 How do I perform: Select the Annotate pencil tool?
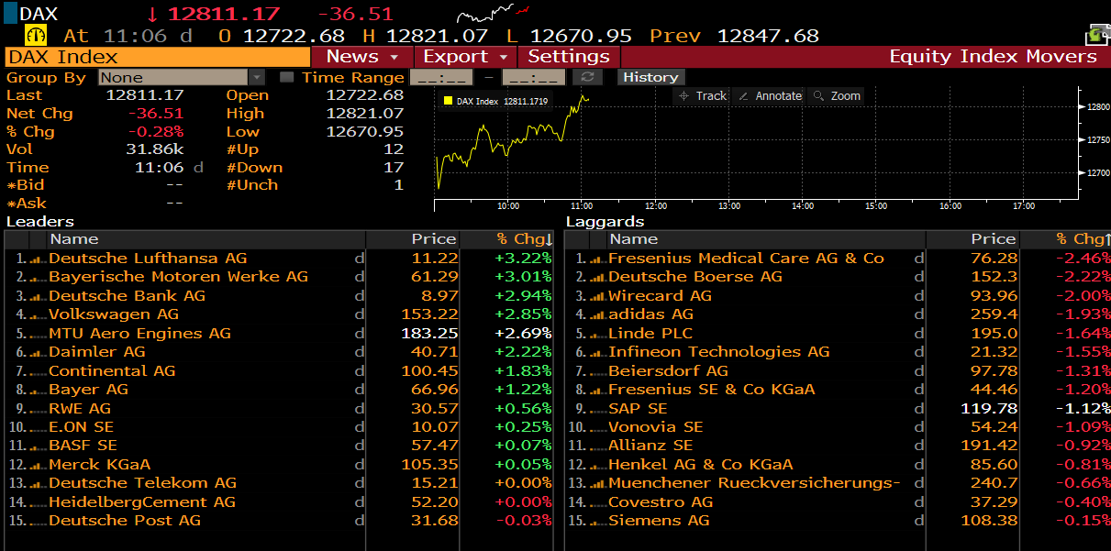[770, 96]
